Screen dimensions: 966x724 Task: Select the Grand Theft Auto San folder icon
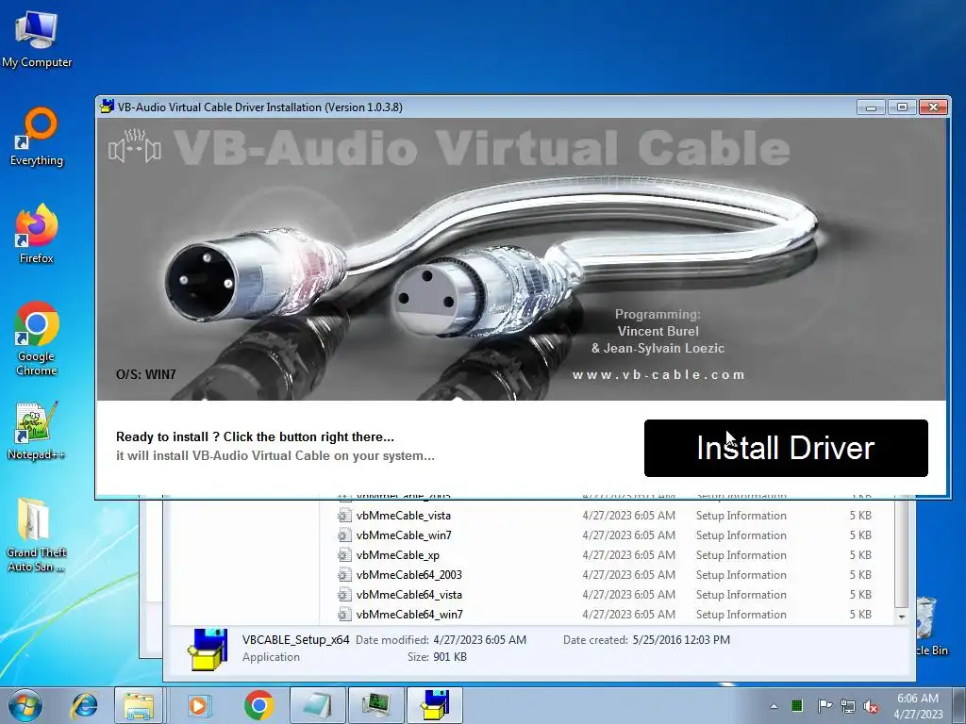(37, 535)
